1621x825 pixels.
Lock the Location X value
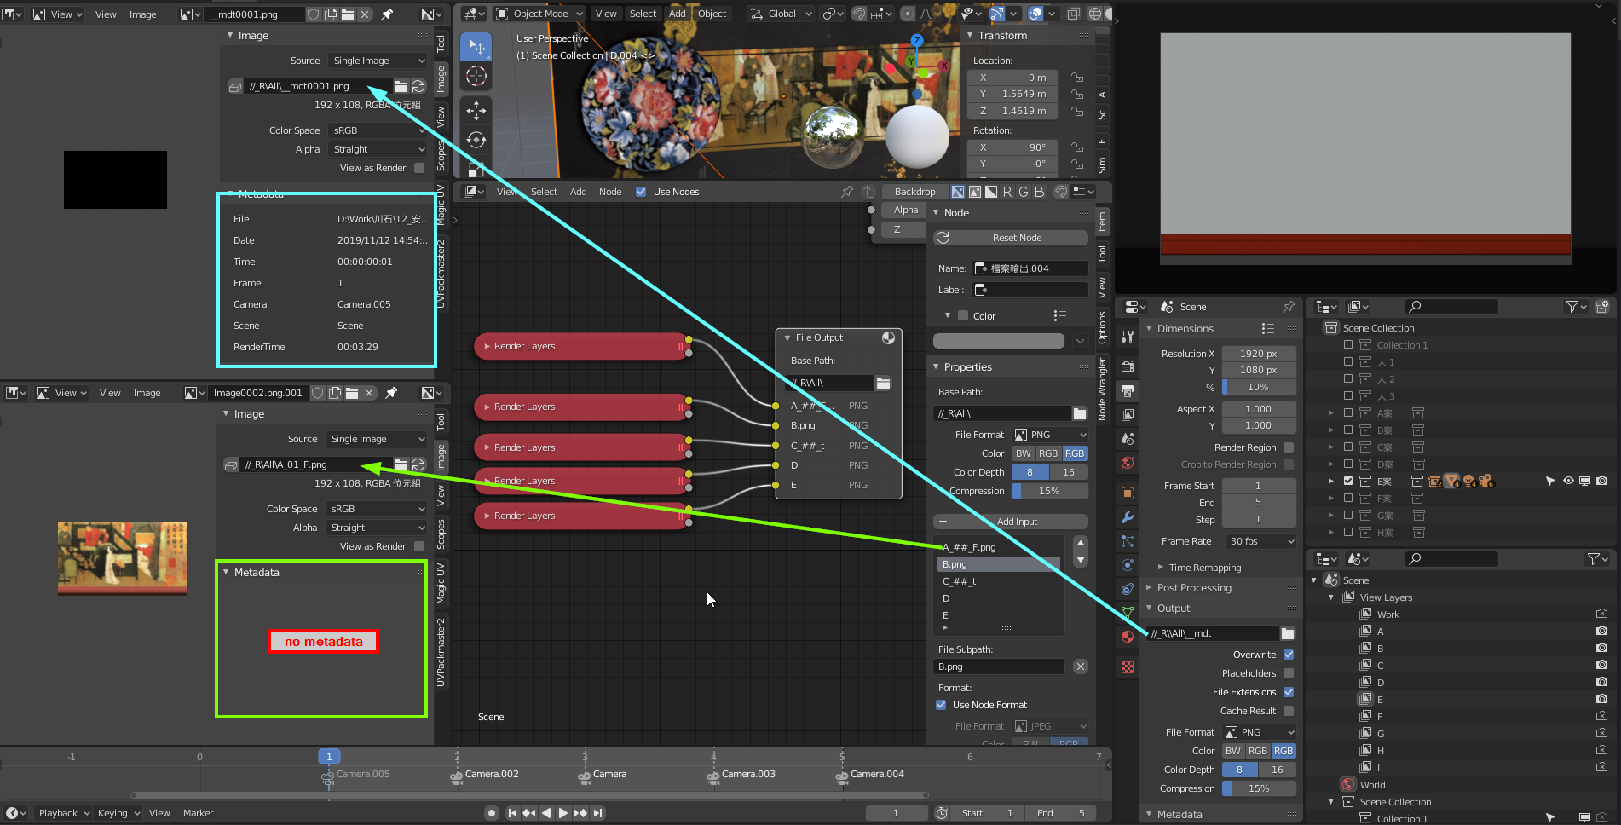coord(1077,78)
